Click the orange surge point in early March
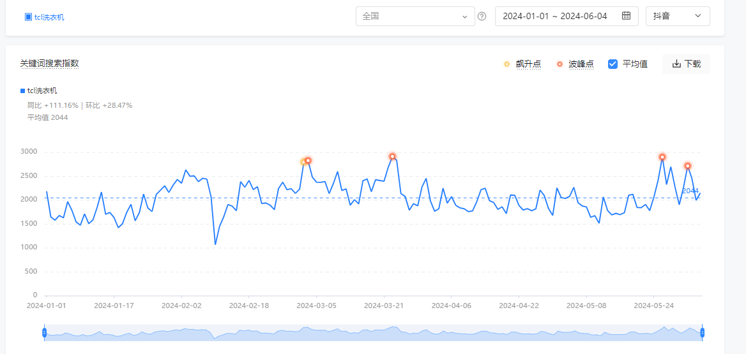Screen dimensions: 746x354 coord(303,163)
